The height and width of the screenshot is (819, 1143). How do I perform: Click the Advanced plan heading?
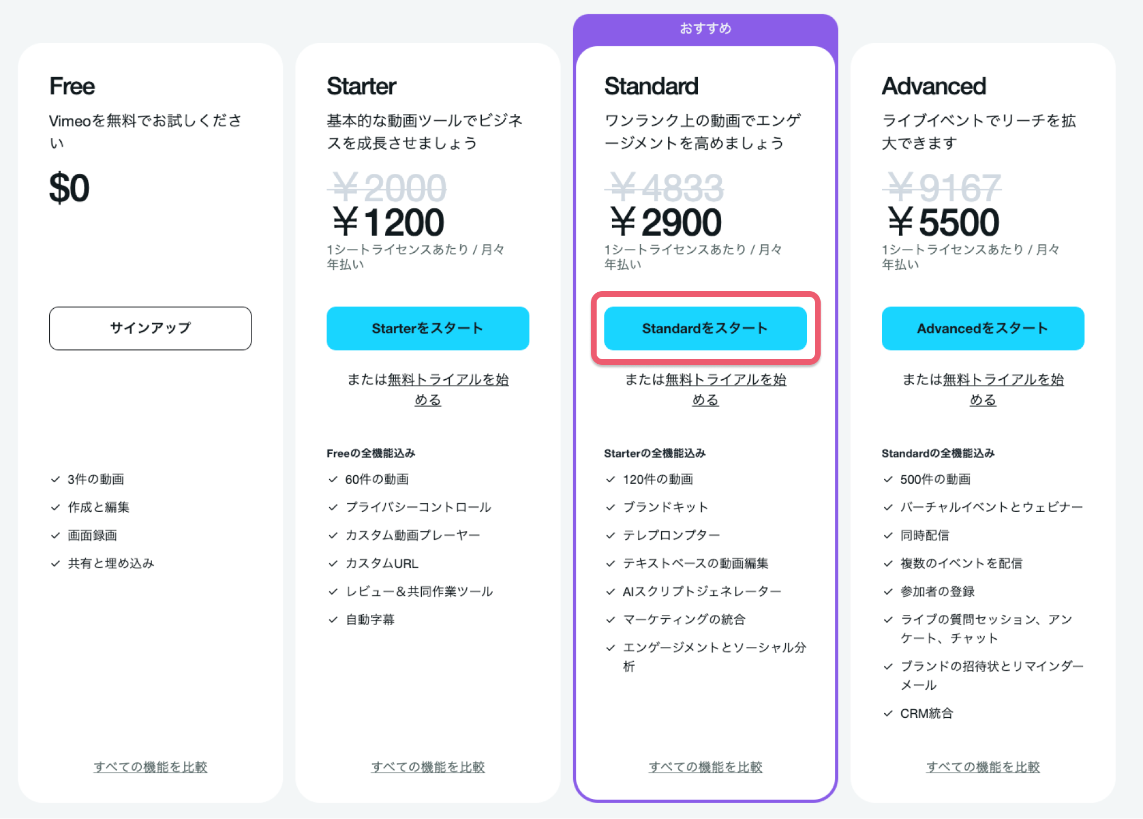[x=934, y=86]
